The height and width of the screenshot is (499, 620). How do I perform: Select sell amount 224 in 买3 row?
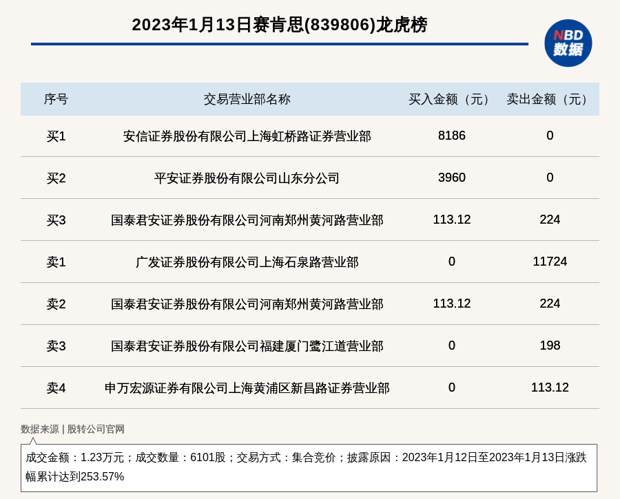(x=550, y=220)
